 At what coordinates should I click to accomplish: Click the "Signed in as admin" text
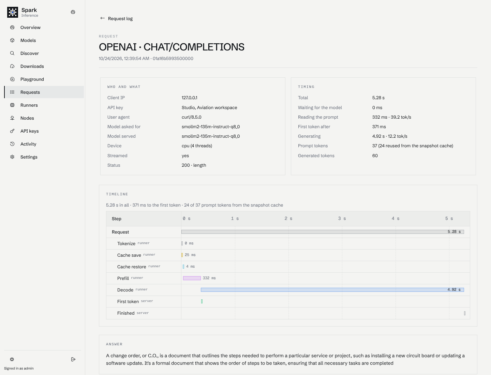point(19,368)
